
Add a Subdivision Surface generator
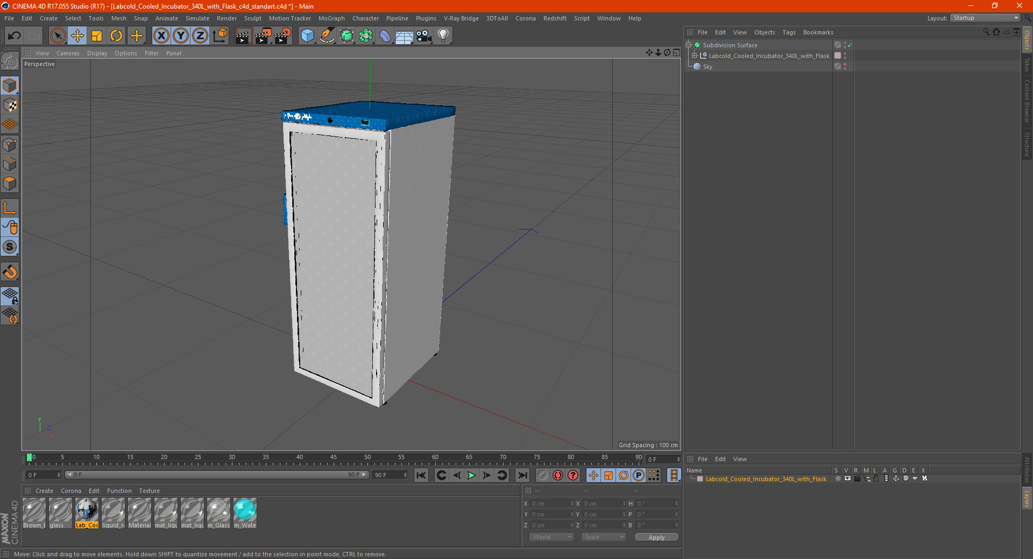[346, 36]
